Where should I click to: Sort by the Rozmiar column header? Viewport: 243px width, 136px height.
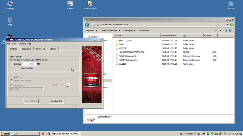click(x=211, y=35)
